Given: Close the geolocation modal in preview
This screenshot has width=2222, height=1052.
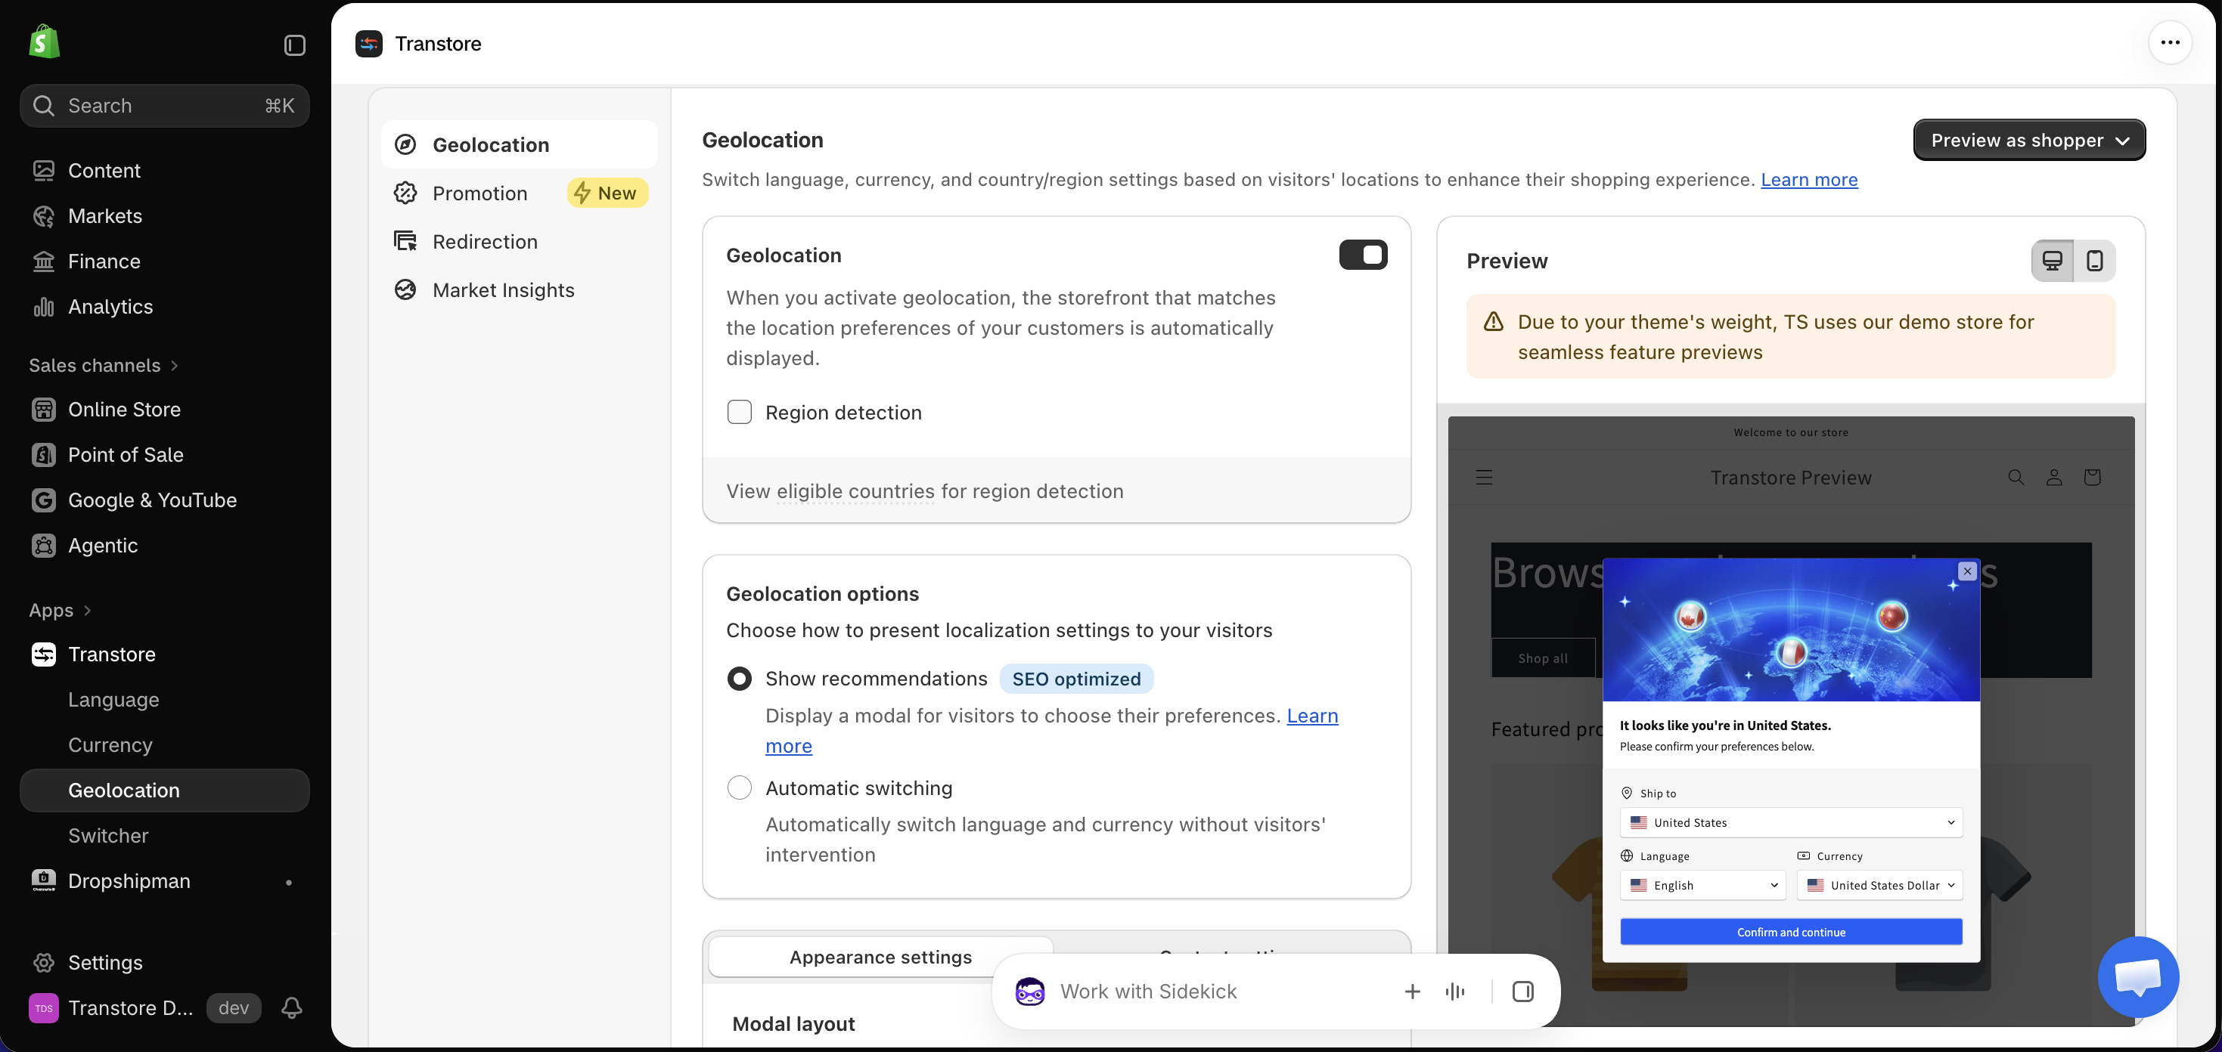Looking at the screenshot, I should coord(1966,571).
